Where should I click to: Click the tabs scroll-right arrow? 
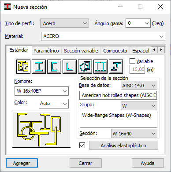point(161,50)
